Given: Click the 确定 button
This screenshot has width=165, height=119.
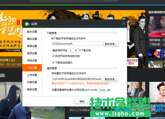Looking at the screenshot, I should click(82, 101).
